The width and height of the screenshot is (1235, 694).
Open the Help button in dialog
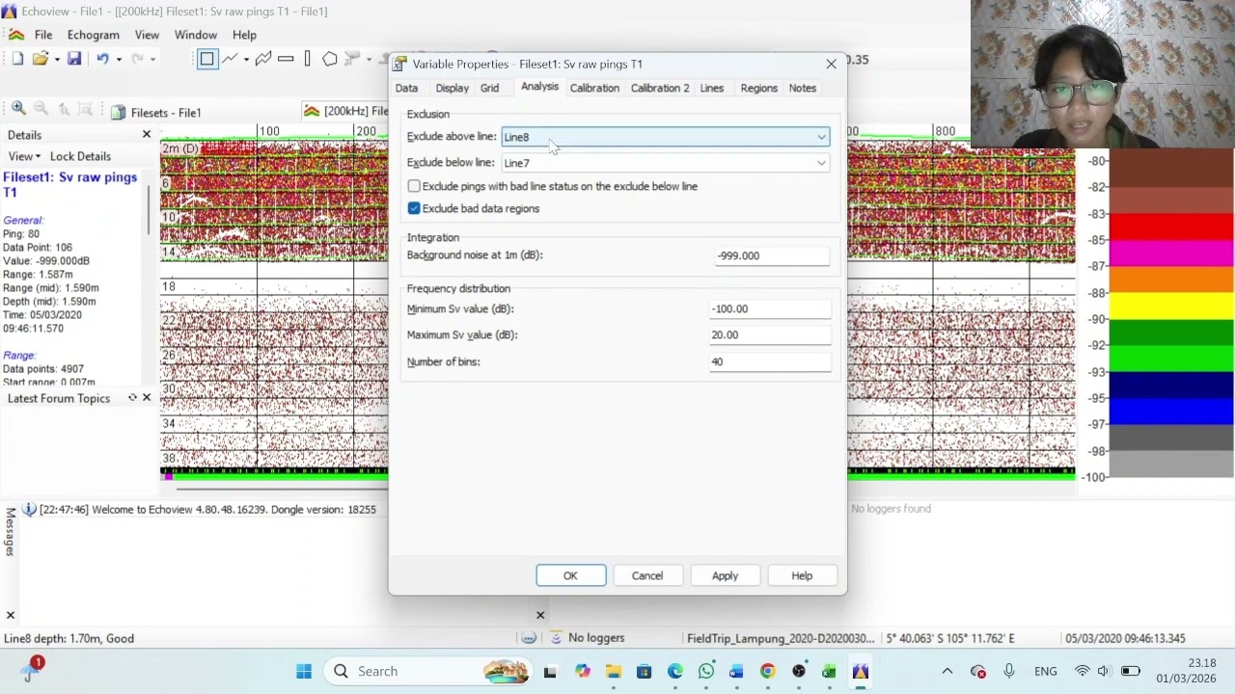(x=802, y=575)
